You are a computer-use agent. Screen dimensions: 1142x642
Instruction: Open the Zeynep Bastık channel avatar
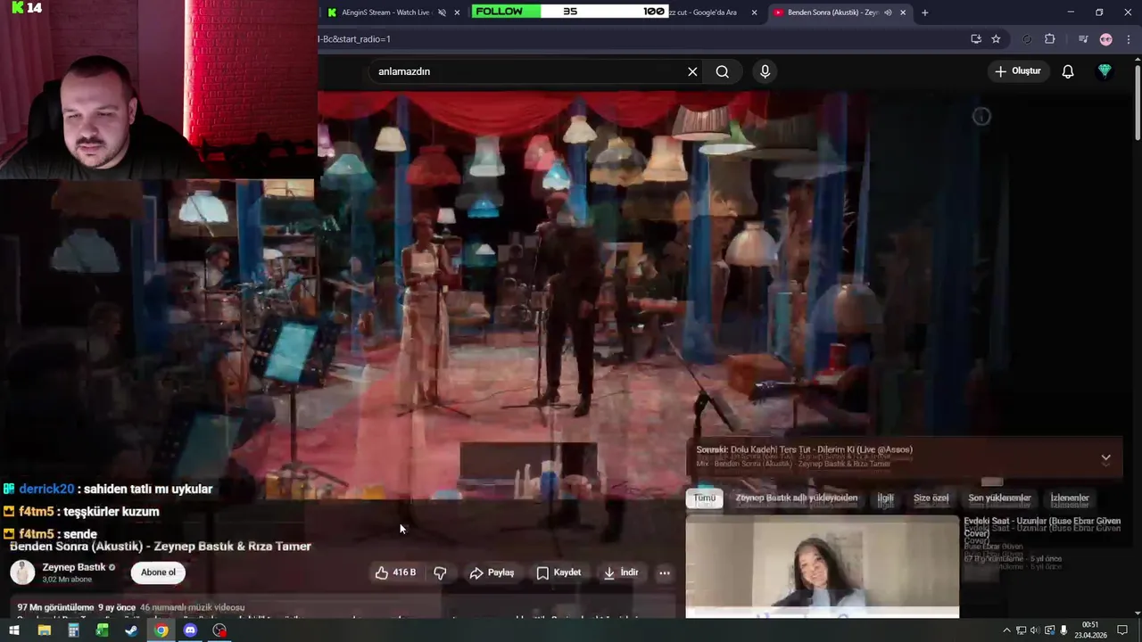[22, 572]
